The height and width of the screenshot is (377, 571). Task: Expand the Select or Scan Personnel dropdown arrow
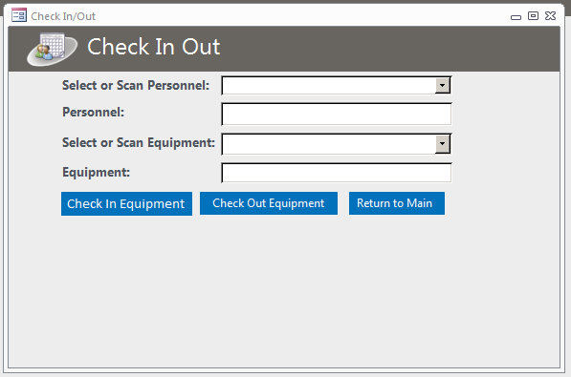pos(443,86)
